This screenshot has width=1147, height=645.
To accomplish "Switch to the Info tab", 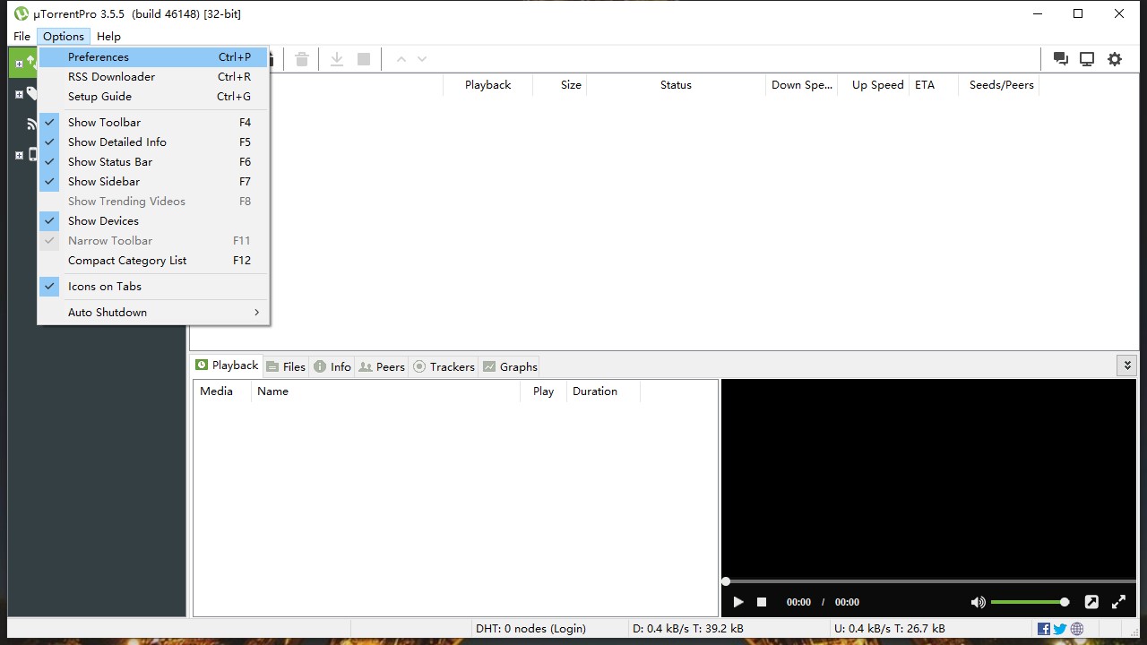I will tap(332, 366).
